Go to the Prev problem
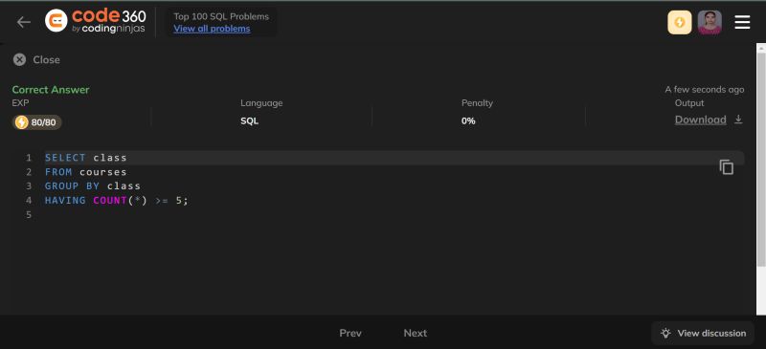 350,333
